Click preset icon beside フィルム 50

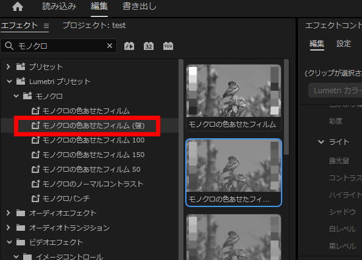pyautogui.click(x=35, y=169)
